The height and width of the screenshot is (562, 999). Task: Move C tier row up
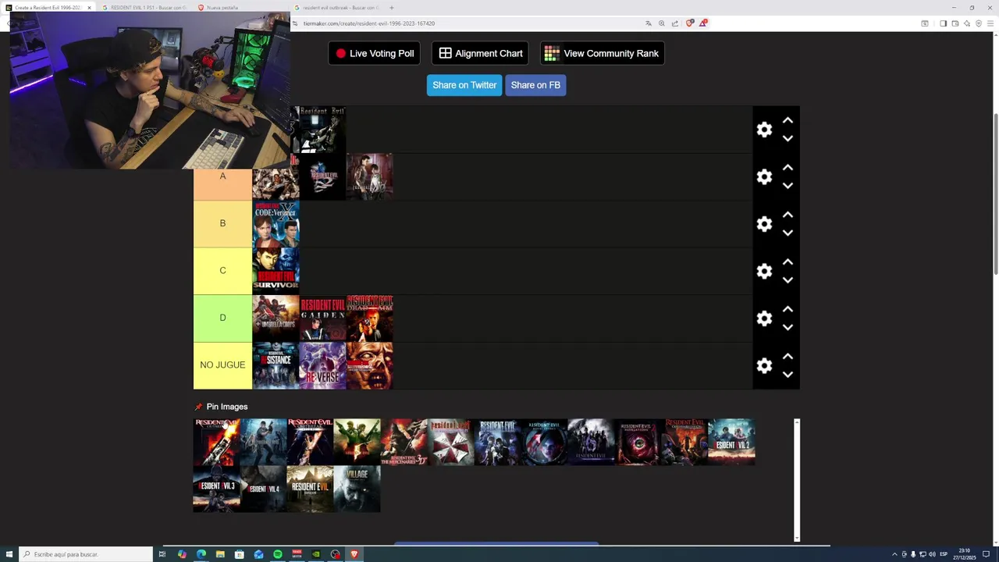787,262
